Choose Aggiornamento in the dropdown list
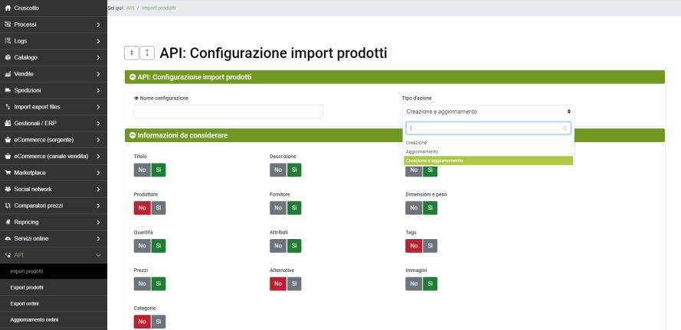 [x=489, y=151]
